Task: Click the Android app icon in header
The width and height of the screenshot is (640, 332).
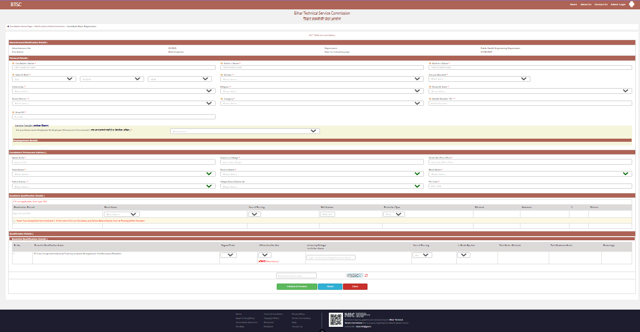Action: click(x=632, y=4)
